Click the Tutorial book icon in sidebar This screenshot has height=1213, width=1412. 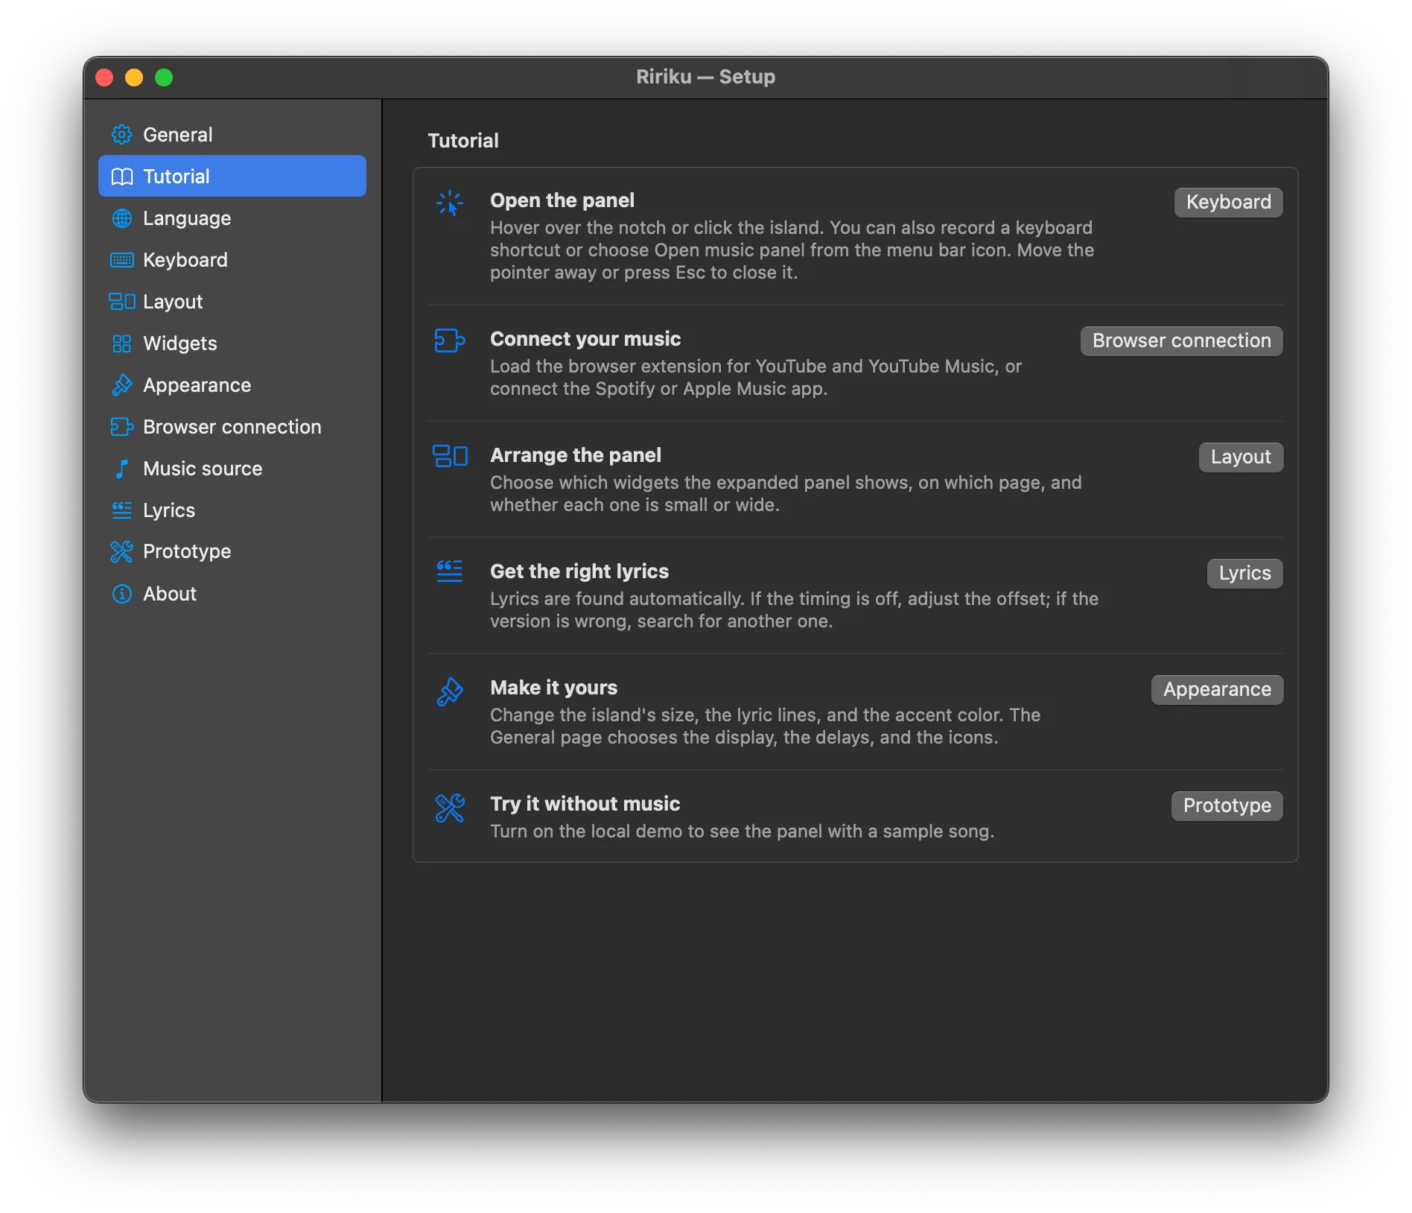click(121, 177)
